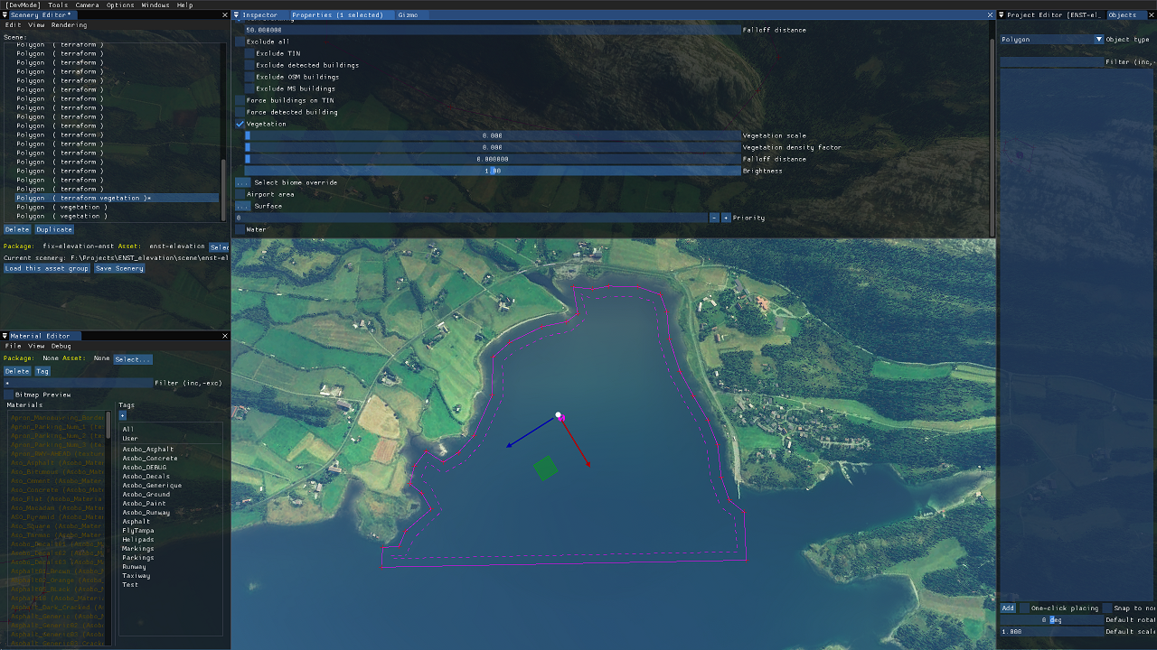Collapse the Inspector panel triangle
Screen dimensions: 1157x650
pyautogui.click(x=237, y=15)
